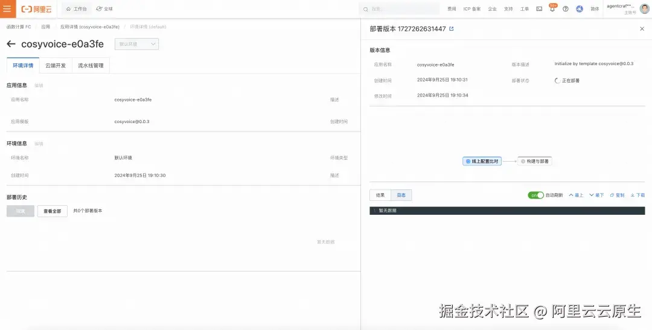This screenshot has width=652, height=330.
Task: Click the top search field
Action: 399,8
